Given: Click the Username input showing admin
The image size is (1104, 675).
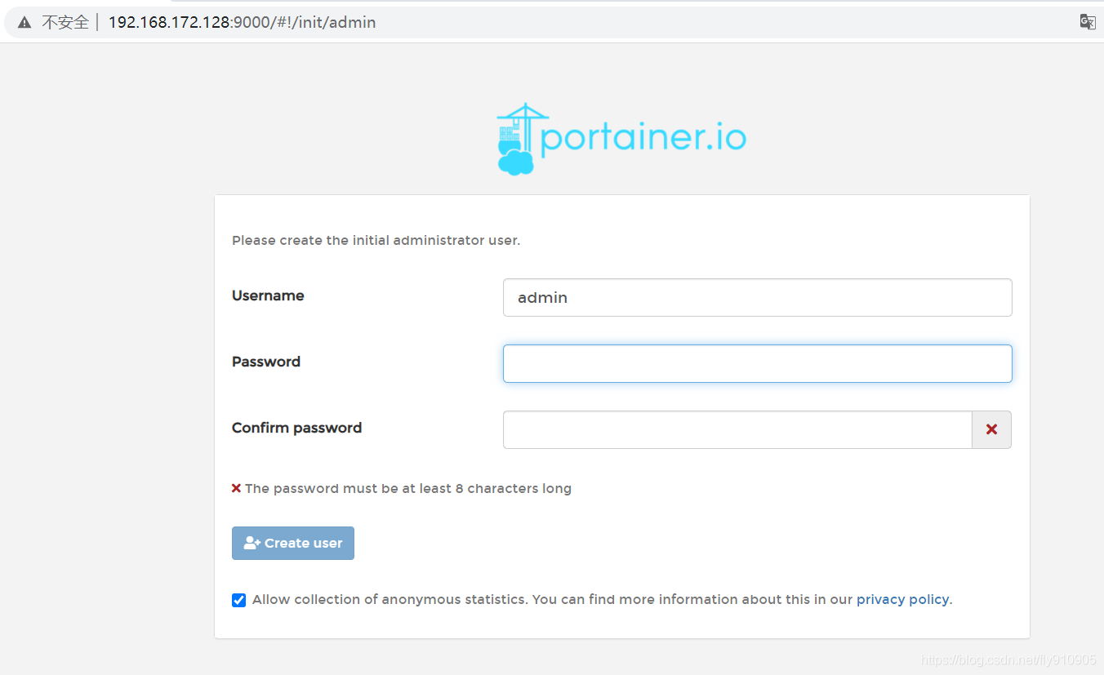Looking at the screenshot, I should coord(757,297).
